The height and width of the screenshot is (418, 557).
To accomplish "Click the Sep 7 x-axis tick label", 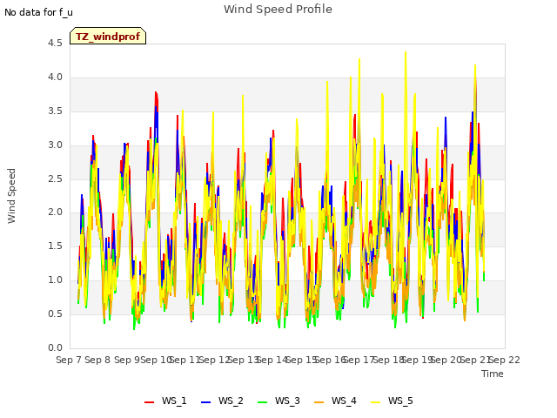I will (x=68, y=360).
